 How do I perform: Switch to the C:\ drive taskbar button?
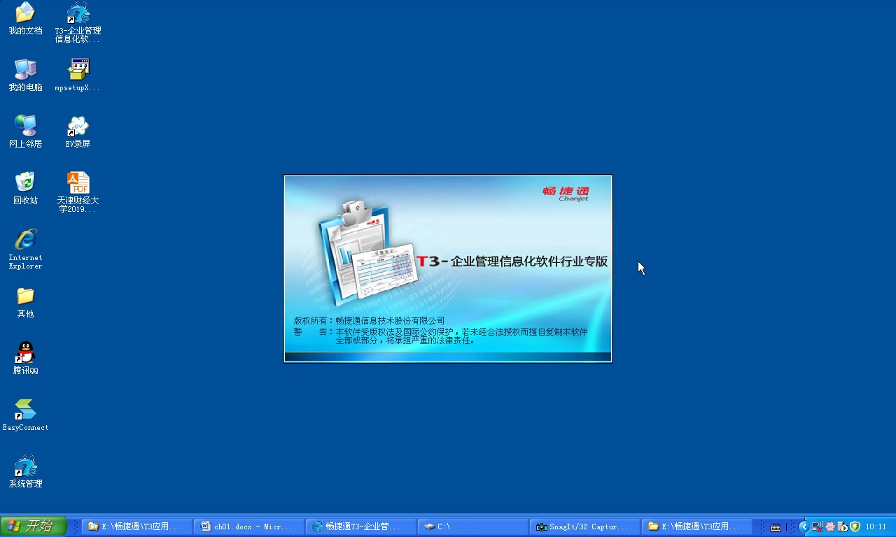pos(473,527)
